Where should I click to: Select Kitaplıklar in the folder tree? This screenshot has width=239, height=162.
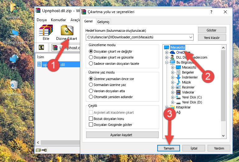183,107
